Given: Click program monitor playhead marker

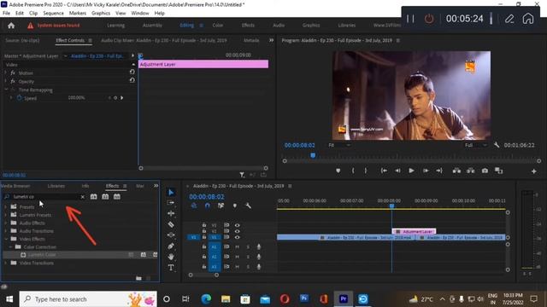Looking at the screenshot, I should pyautogui.click(x=313, y=155).
